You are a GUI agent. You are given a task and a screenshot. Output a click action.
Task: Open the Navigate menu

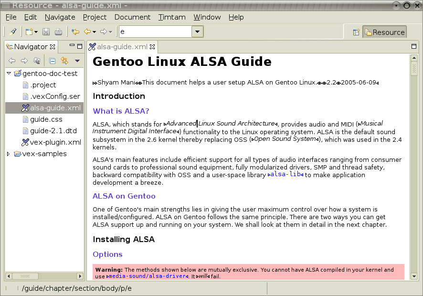tap(60, 17)
